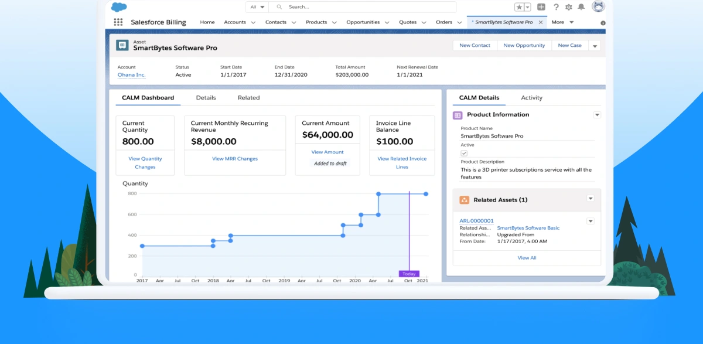Click the Current Amount value $64,000.00
703x344 pixels.
pyautogui.click(x=327, y=135)
